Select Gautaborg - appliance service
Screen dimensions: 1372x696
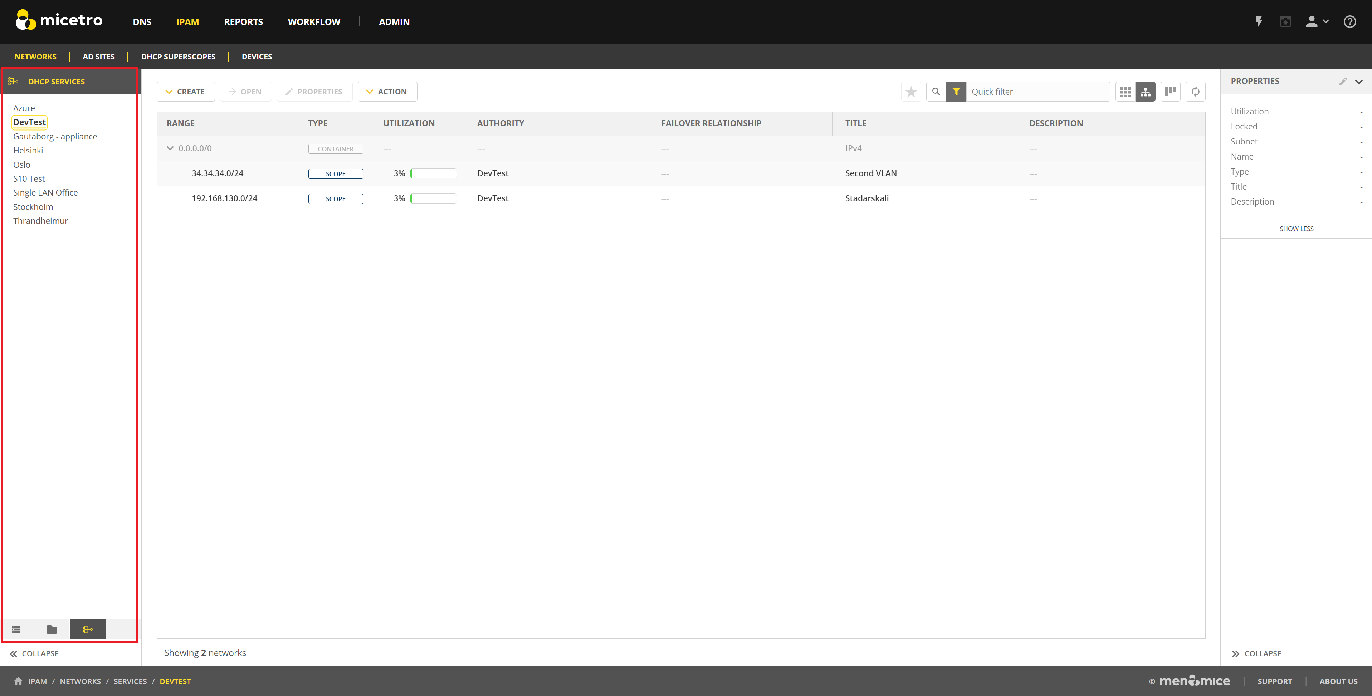(55, 136)
